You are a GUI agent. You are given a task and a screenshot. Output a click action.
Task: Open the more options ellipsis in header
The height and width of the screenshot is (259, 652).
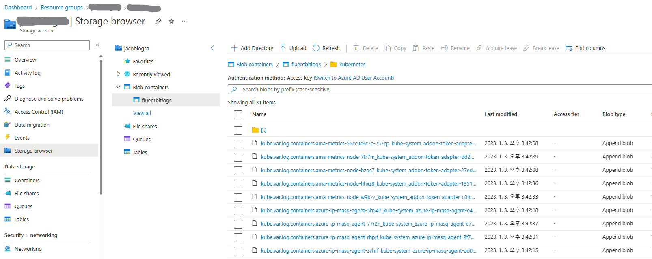[184, 21]
